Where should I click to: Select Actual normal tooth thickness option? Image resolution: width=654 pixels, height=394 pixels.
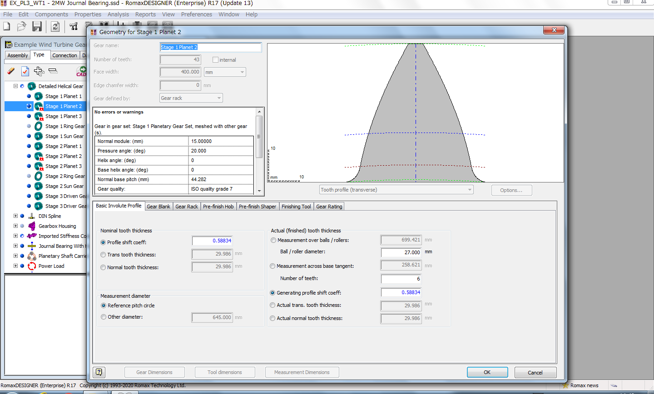pos(272,318)
